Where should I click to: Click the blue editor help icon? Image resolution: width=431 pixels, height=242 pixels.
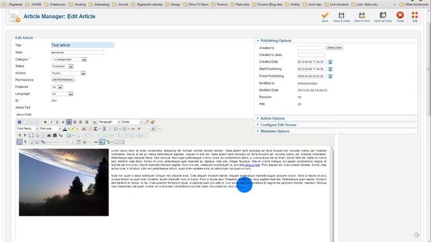click(x=20, y=122)
